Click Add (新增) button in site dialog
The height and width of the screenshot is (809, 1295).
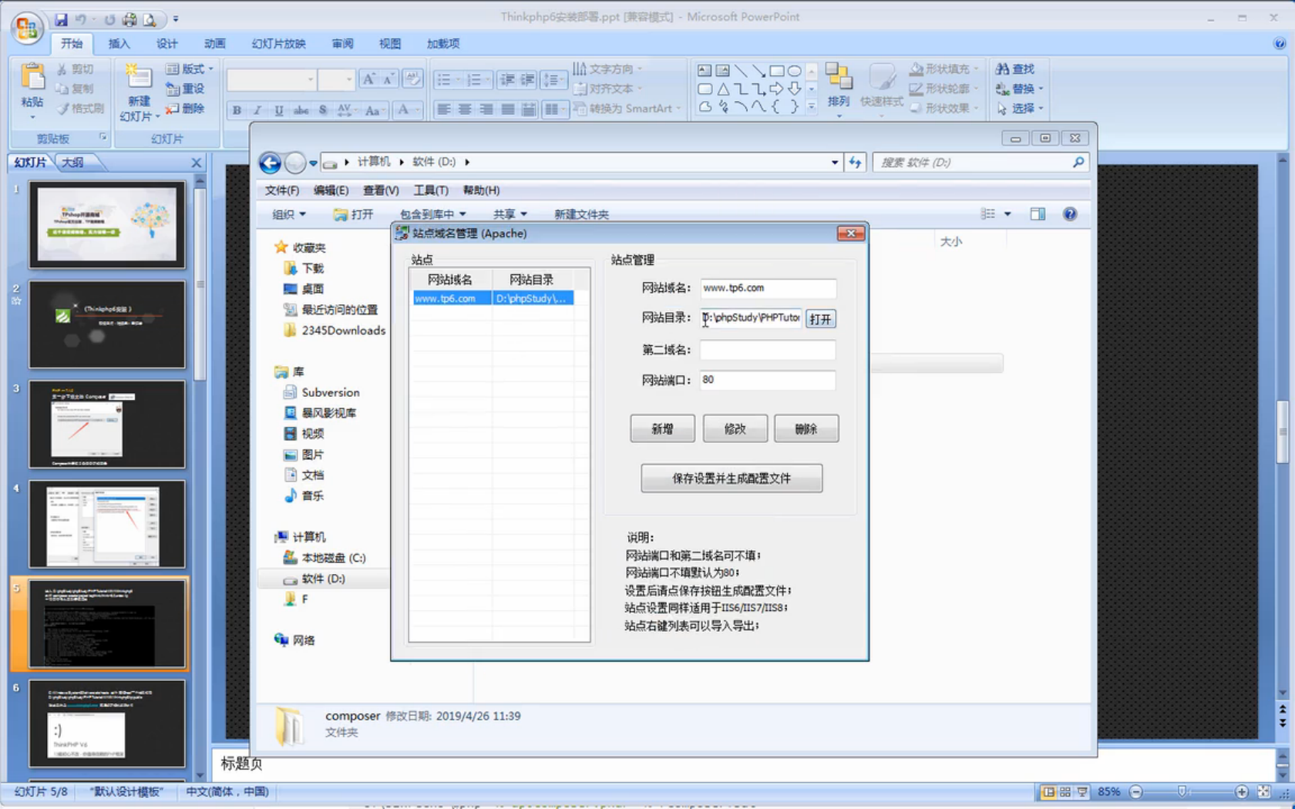tap(662, 428)
